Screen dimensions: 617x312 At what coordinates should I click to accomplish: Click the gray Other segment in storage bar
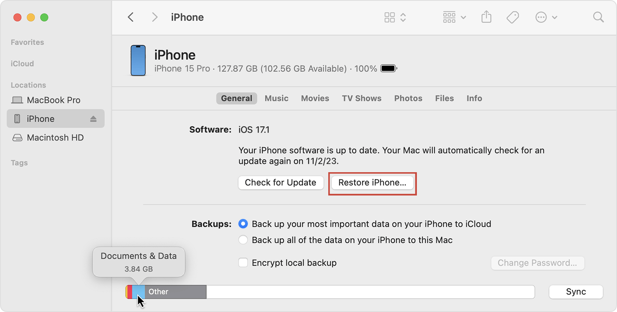tap(175, 292)
